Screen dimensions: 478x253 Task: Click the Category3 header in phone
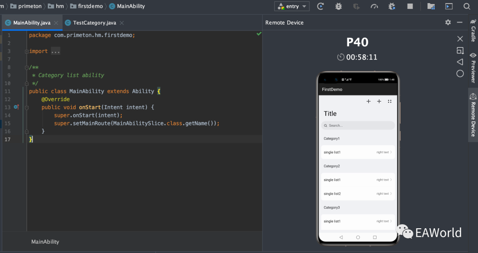coord(332,208)
